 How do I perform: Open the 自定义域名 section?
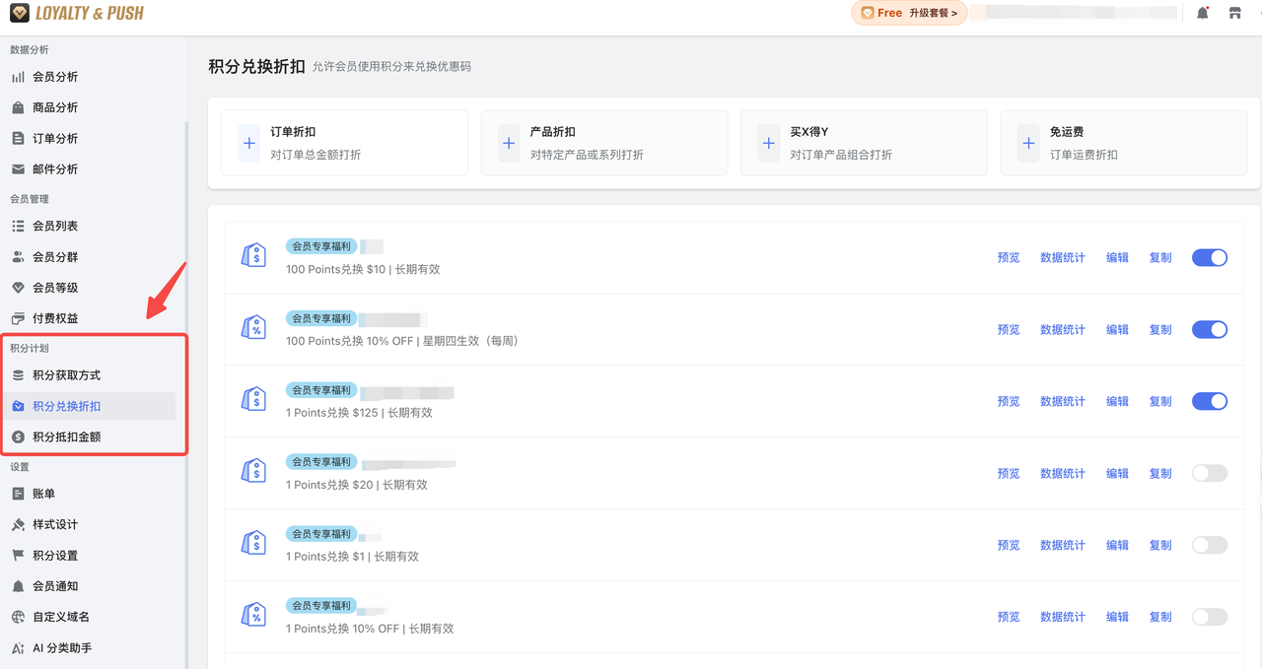[64, 617]
